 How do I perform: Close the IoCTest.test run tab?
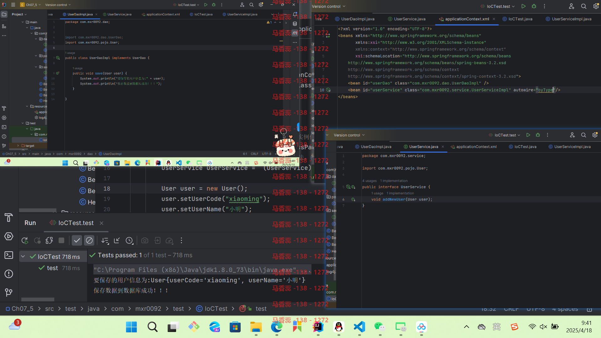102,223
